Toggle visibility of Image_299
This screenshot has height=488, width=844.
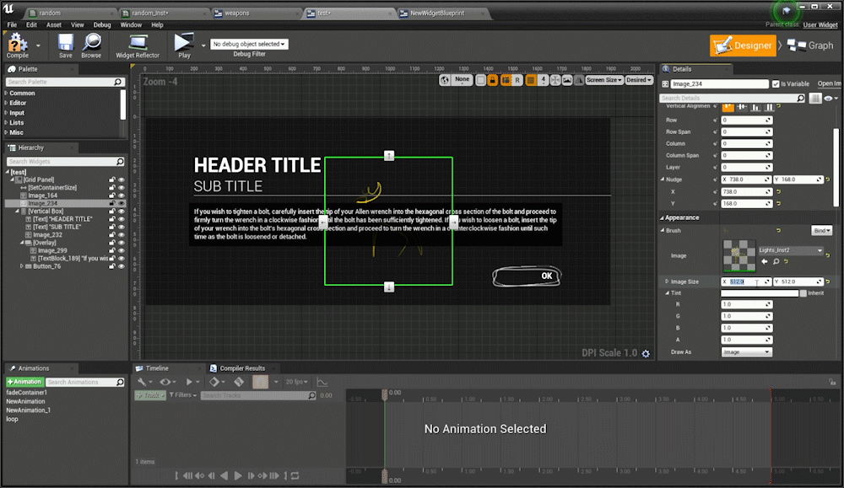(121, 250)
